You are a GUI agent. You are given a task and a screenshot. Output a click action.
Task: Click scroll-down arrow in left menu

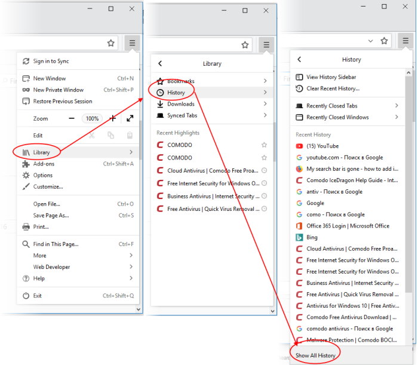coord(139,309)
